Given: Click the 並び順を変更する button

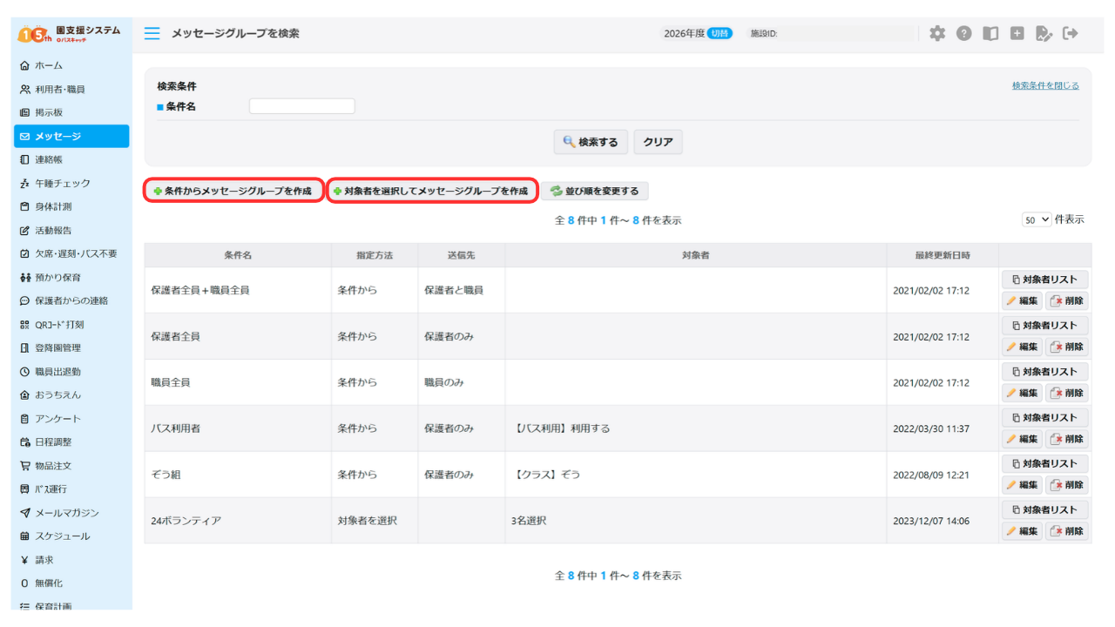Looking at the screenshot, I should [x=595, y=191].
